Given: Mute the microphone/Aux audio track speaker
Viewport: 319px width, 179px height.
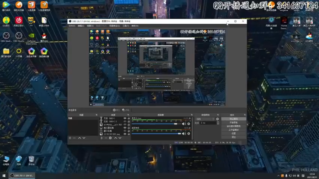Looking at the screenshot, I should [184, 124].
